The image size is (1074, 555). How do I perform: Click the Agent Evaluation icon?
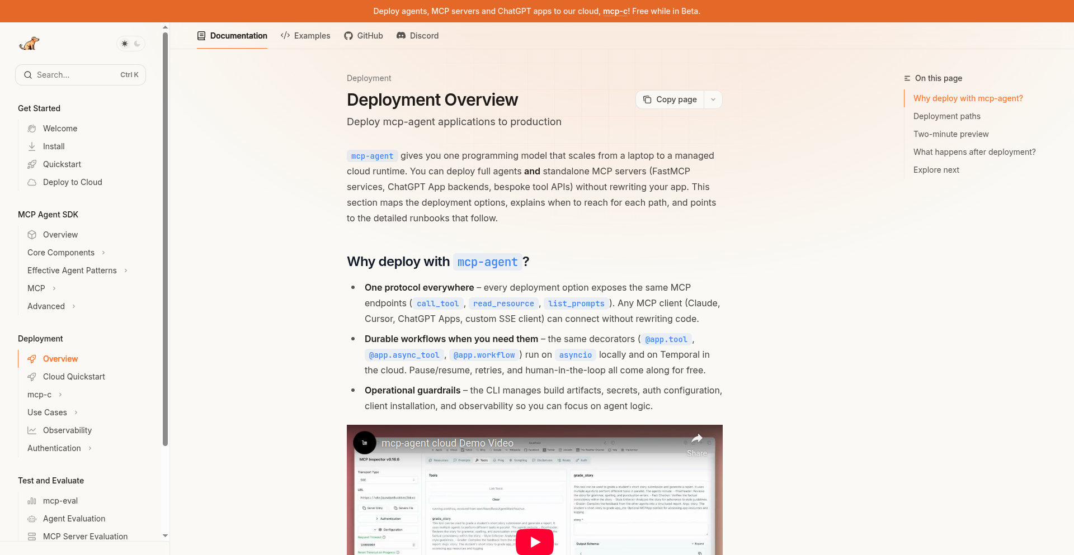point(32,519)
